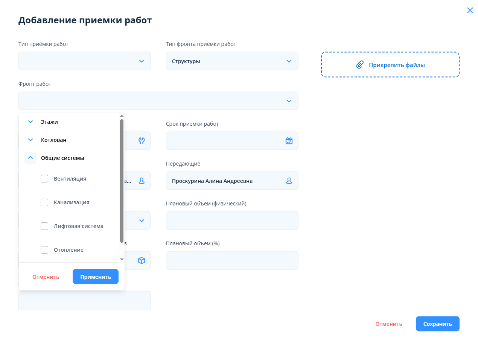Close the dialog with the X icon
The width and height of the screenshot is (478, 339).
point(470,11)
